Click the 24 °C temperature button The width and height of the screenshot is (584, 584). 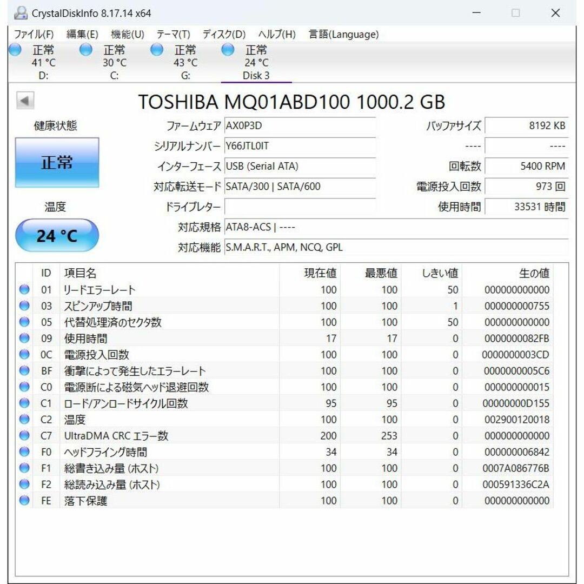[x=57, y=235]
